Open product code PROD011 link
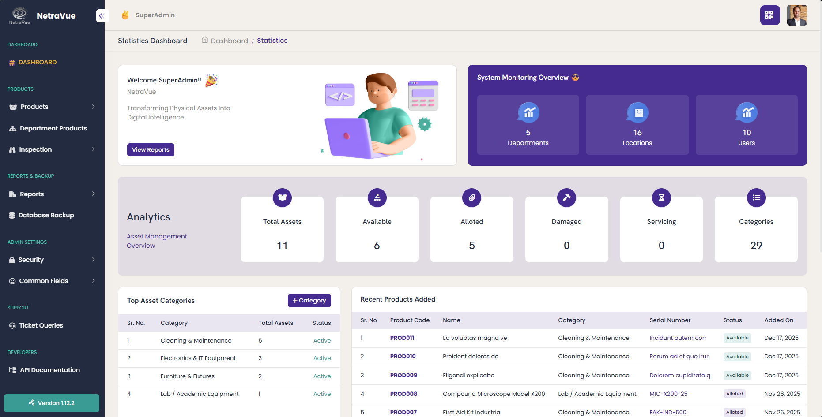The image size is (822, 417). (402, 338)
